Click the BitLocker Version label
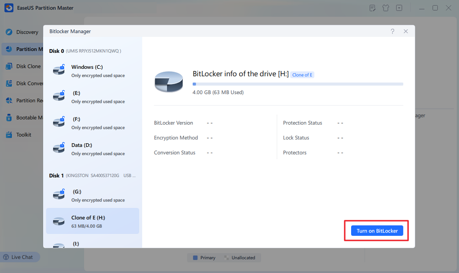459x273 pixels. [174, 123]
